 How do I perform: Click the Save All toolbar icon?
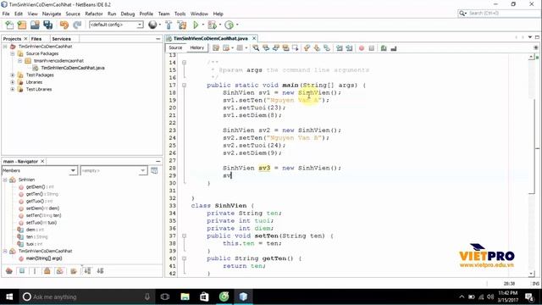[x=48, y=25]
